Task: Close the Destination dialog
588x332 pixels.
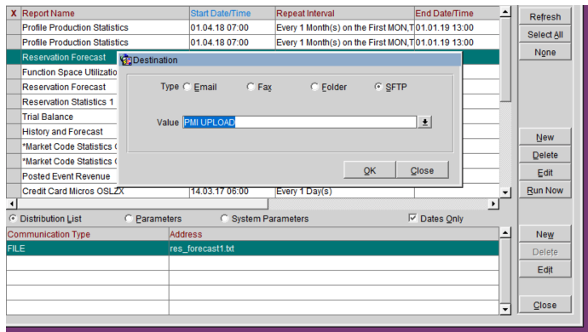Action: 422,170
